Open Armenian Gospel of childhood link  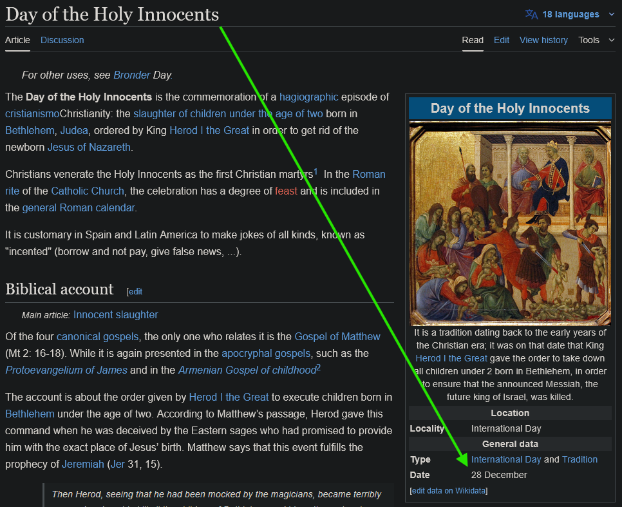point(247,370)
